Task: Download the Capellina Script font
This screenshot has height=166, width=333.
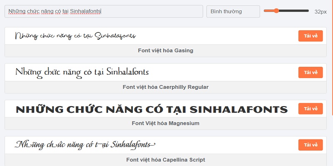Action: pos(311,145)
